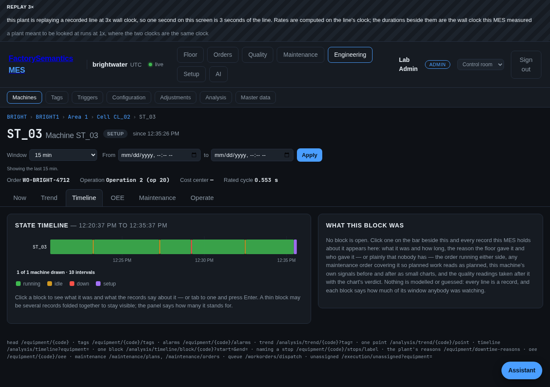Open the Trend machine tab
This screenshot has height=387, width=550.
[x=49, y=198]
